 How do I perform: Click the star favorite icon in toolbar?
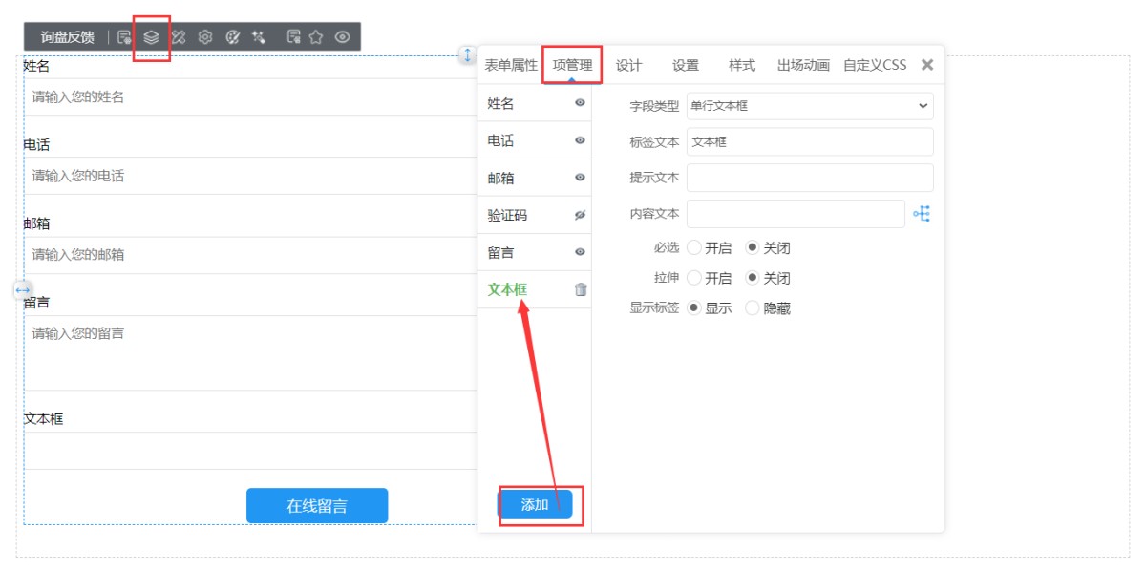coord(316,37)
